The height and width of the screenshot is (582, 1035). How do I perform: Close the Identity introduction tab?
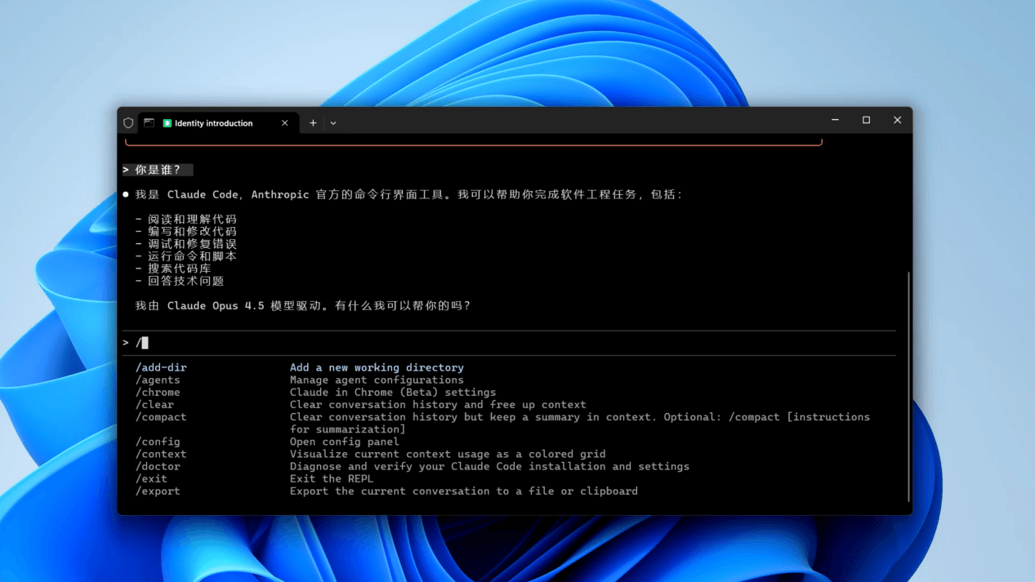tap(284, 123)
